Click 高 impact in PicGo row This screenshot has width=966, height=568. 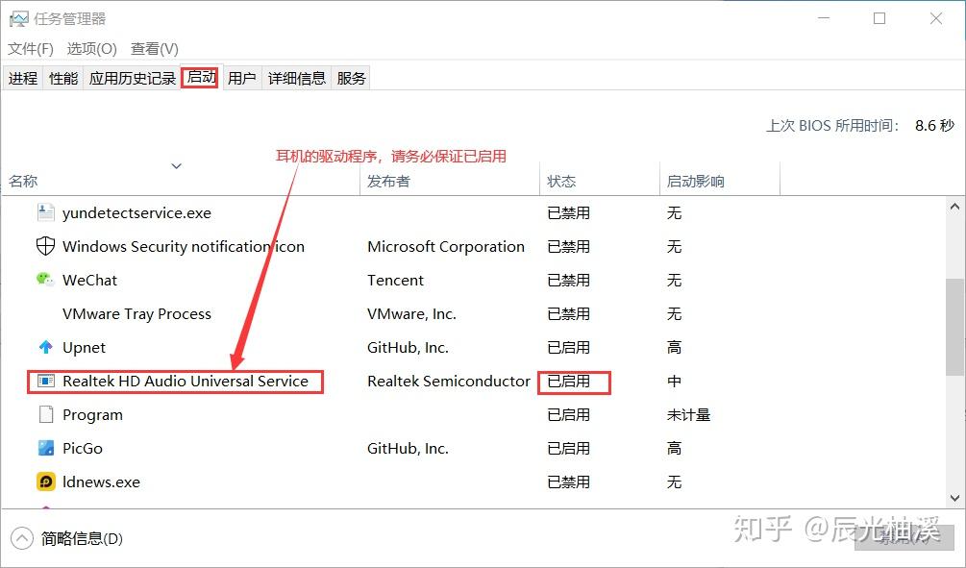point(674,449)
